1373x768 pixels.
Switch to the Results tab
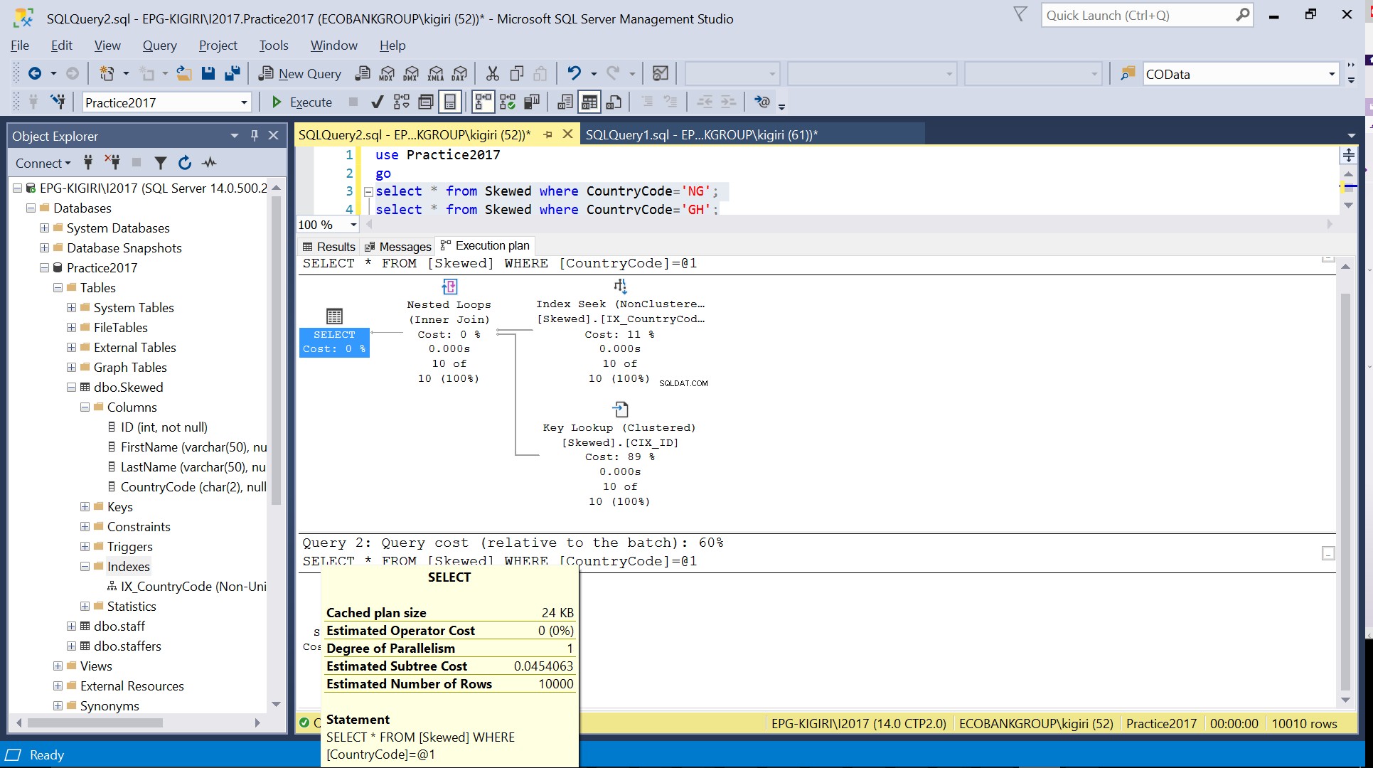point(328,247)
